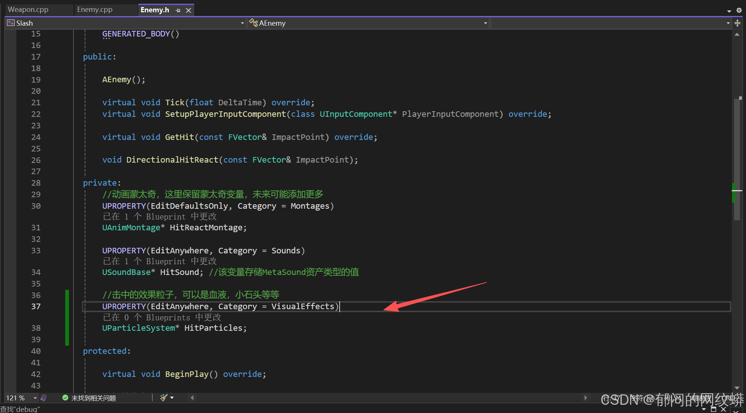746x413 pixels.
Task: Expand the Slash project scope dropdown
Action: (x=242, y=23)
